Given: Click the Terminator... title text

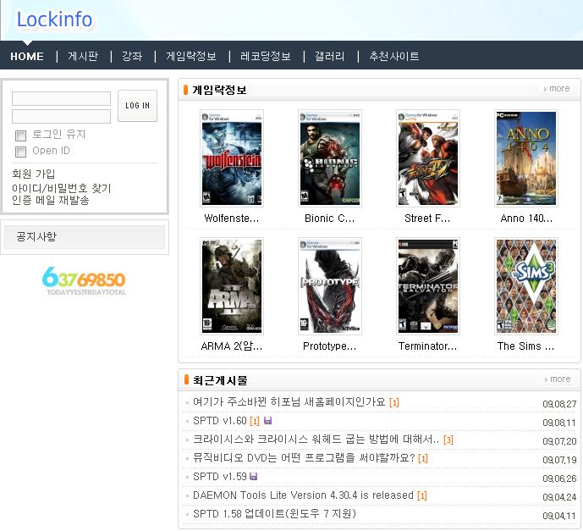Looking at the screenshot, I should [x=427, y=346].
